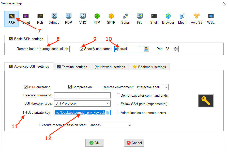Choose the Telnet session type
The width and height of the screenshot is (228, 154).
click(x=25, y=19)
